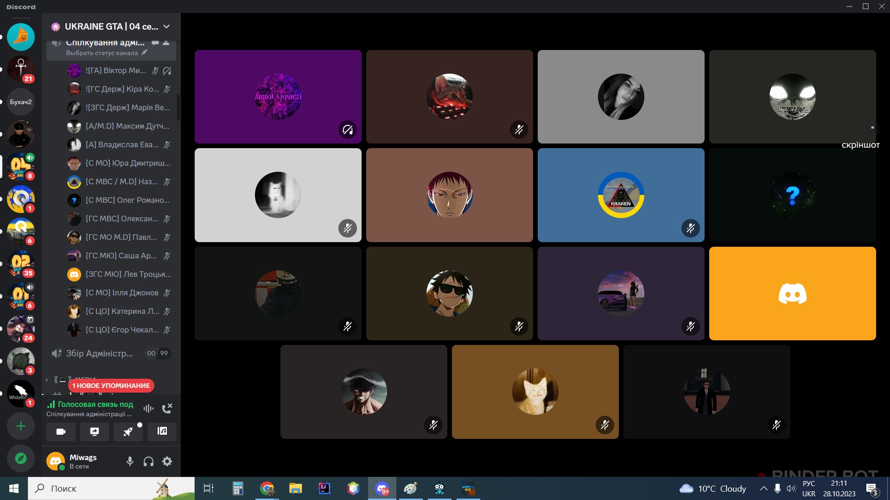
Task: Open user settings gear
Action: point(167,462)
